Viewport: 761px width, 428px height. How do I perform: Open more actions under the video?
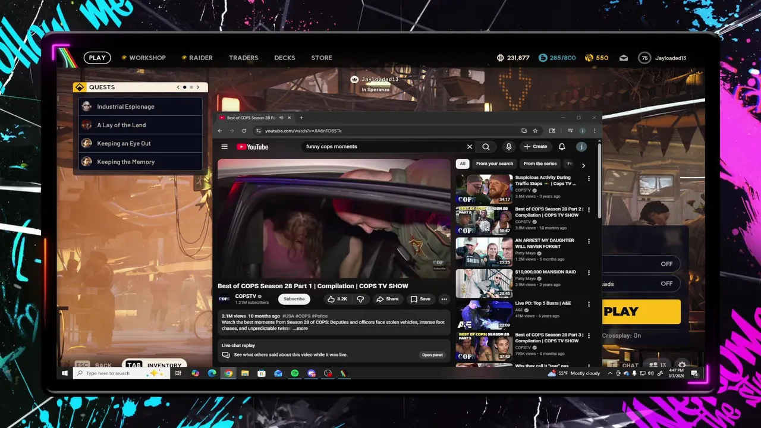tap(444, 299)
